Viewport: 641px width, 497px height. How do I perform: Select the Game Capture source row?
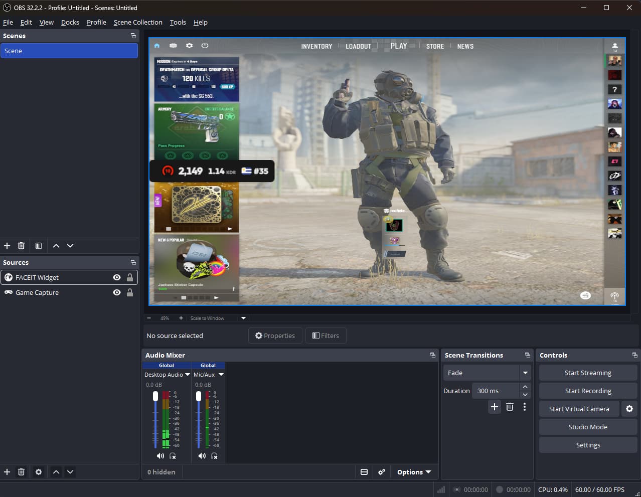click(69, 292)
